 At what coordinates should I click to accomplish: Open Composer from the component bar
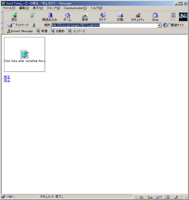pos(176,197)
